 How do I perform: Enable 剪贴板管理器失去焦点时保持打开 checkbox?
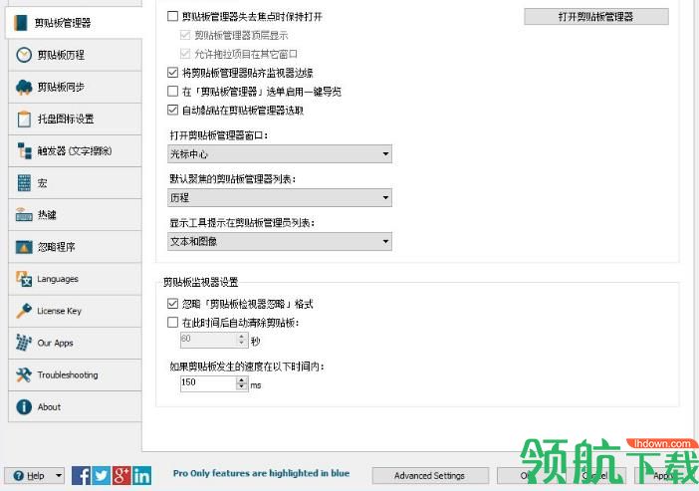pyautogui.click(x=172, y=17)
